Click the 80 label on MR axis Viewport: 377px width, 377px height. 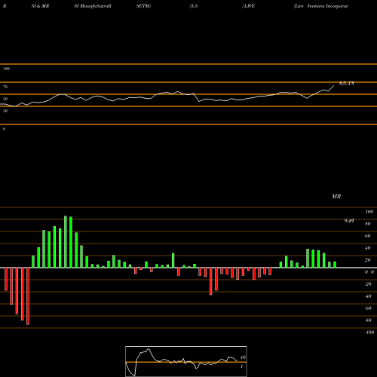(x=368, y=224)
